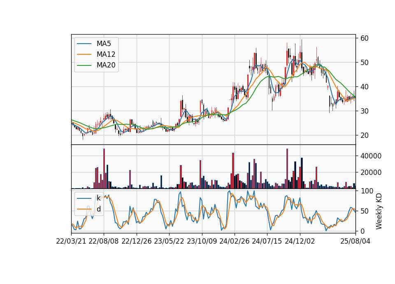The height and width of the screenshot is (284, 395).
Task: Click the 24/02/26 date tick label
Action: (x=234, y=242)
